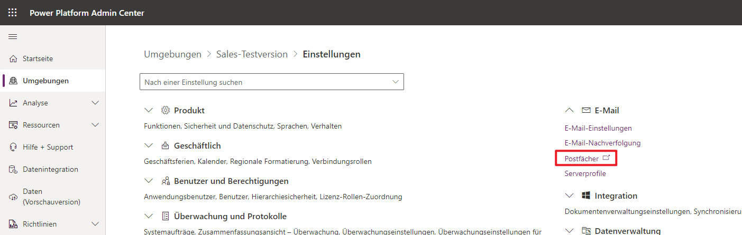Click the Startseite home icon
This screenshot has width=742, height=235.
[13, 58]
